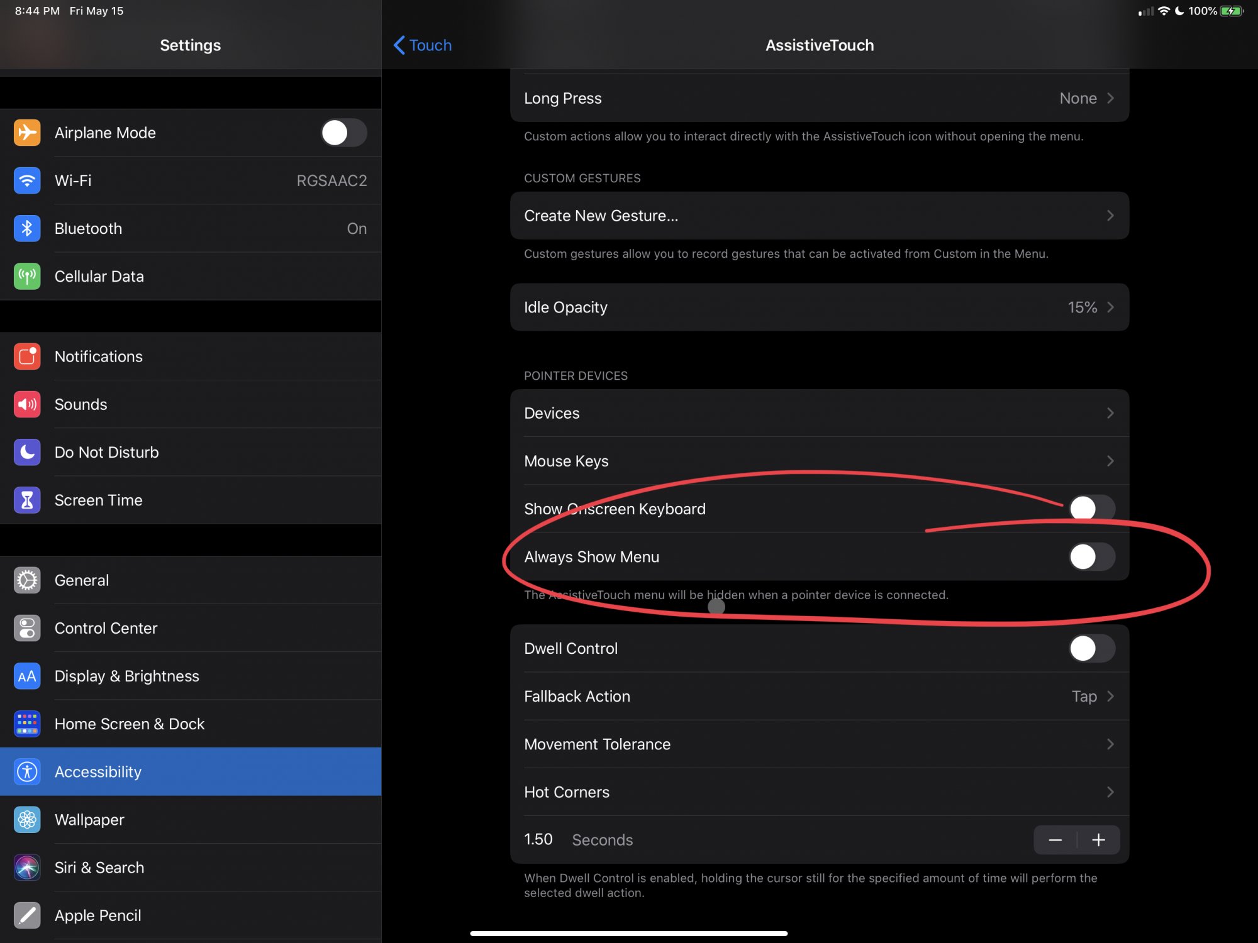Open Idle Opacity 15% setting

point(819,307)
